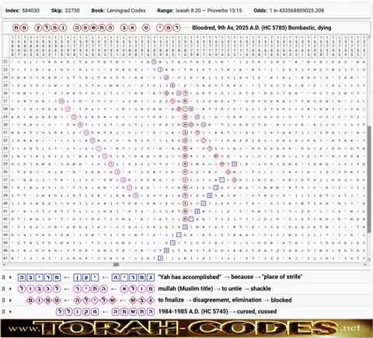373x338 pixels.
Task: Click the 'blocked' translation text
Action: pyautogui.click(x=281, y=300)
